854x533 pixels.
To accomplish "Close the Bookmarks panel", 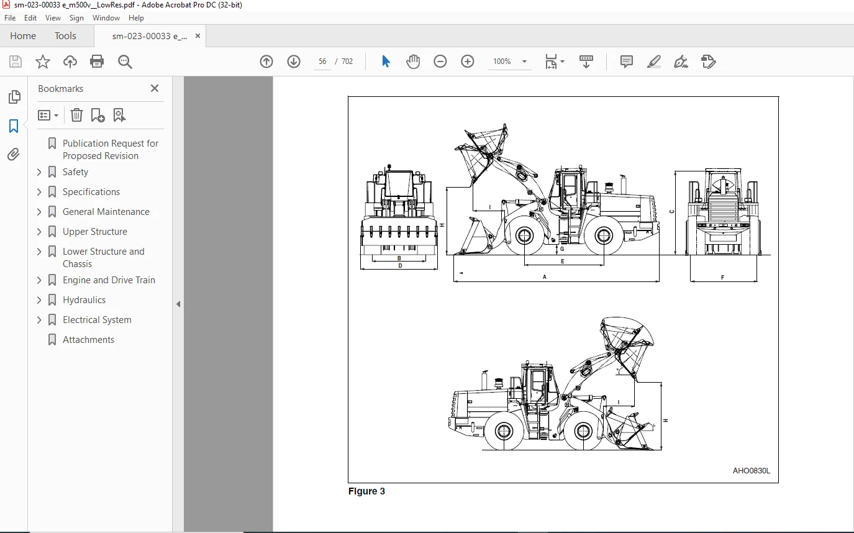I will point(155,88).
